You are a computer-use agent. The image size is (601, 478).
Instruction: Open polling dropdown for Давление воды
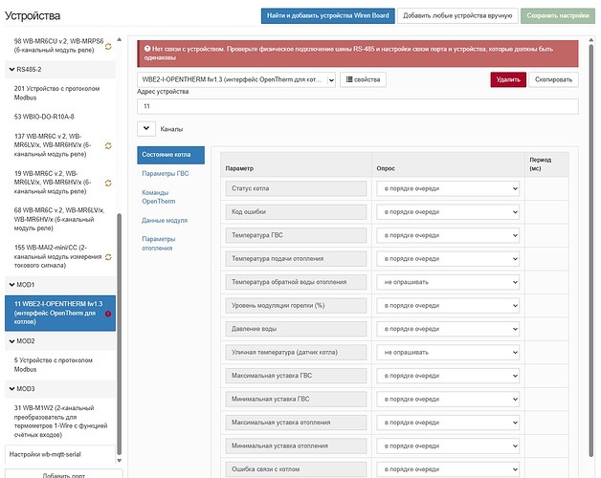448,329
